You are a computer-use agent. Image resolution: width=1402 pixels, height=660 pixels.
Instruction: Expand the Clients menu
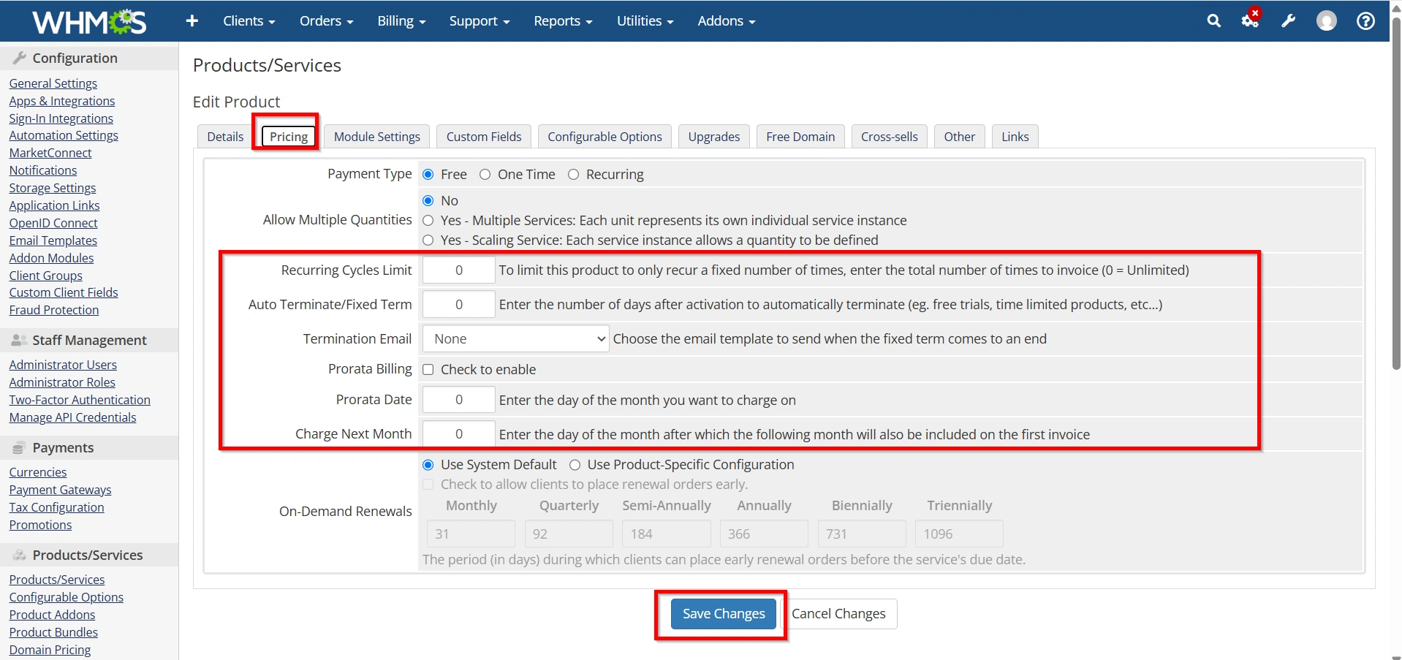[249, 21]
